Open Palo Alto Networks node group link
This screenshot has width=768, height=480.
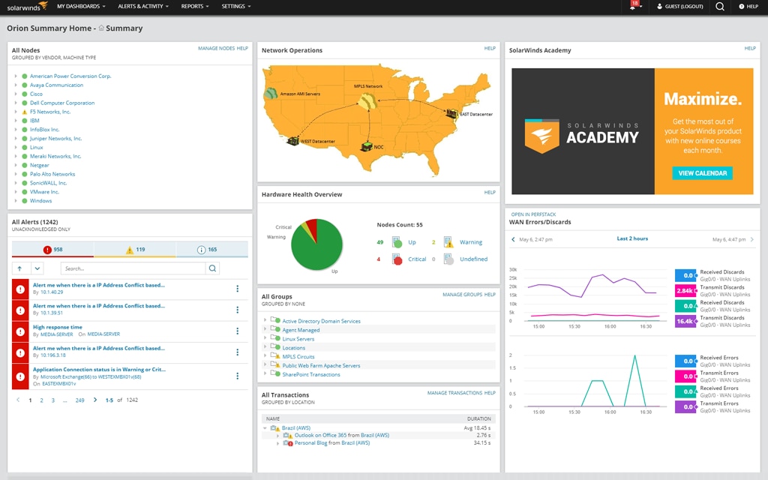[52, 174]
